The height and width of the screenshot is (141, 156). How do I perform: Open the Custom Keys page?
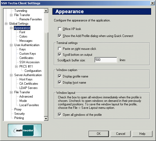(28, 54)
